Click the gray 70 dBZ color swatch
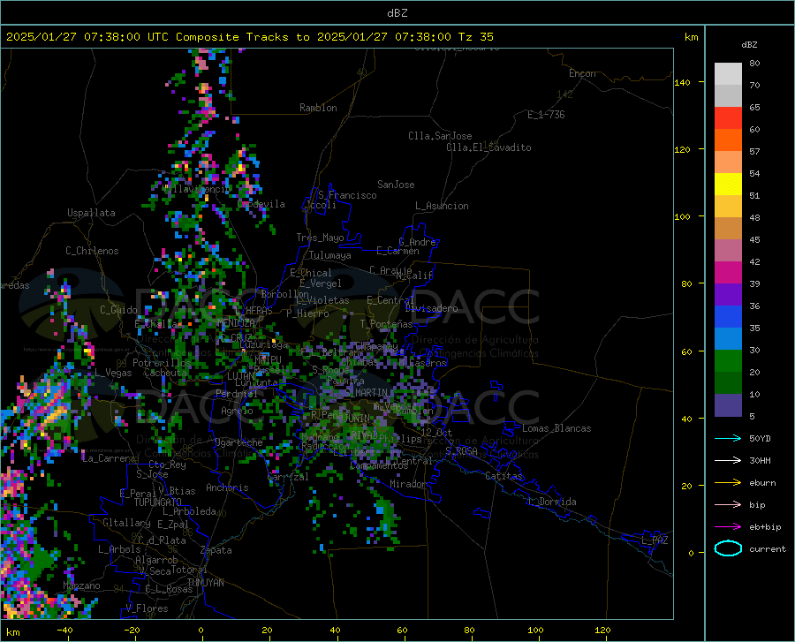 click(728, 95)
